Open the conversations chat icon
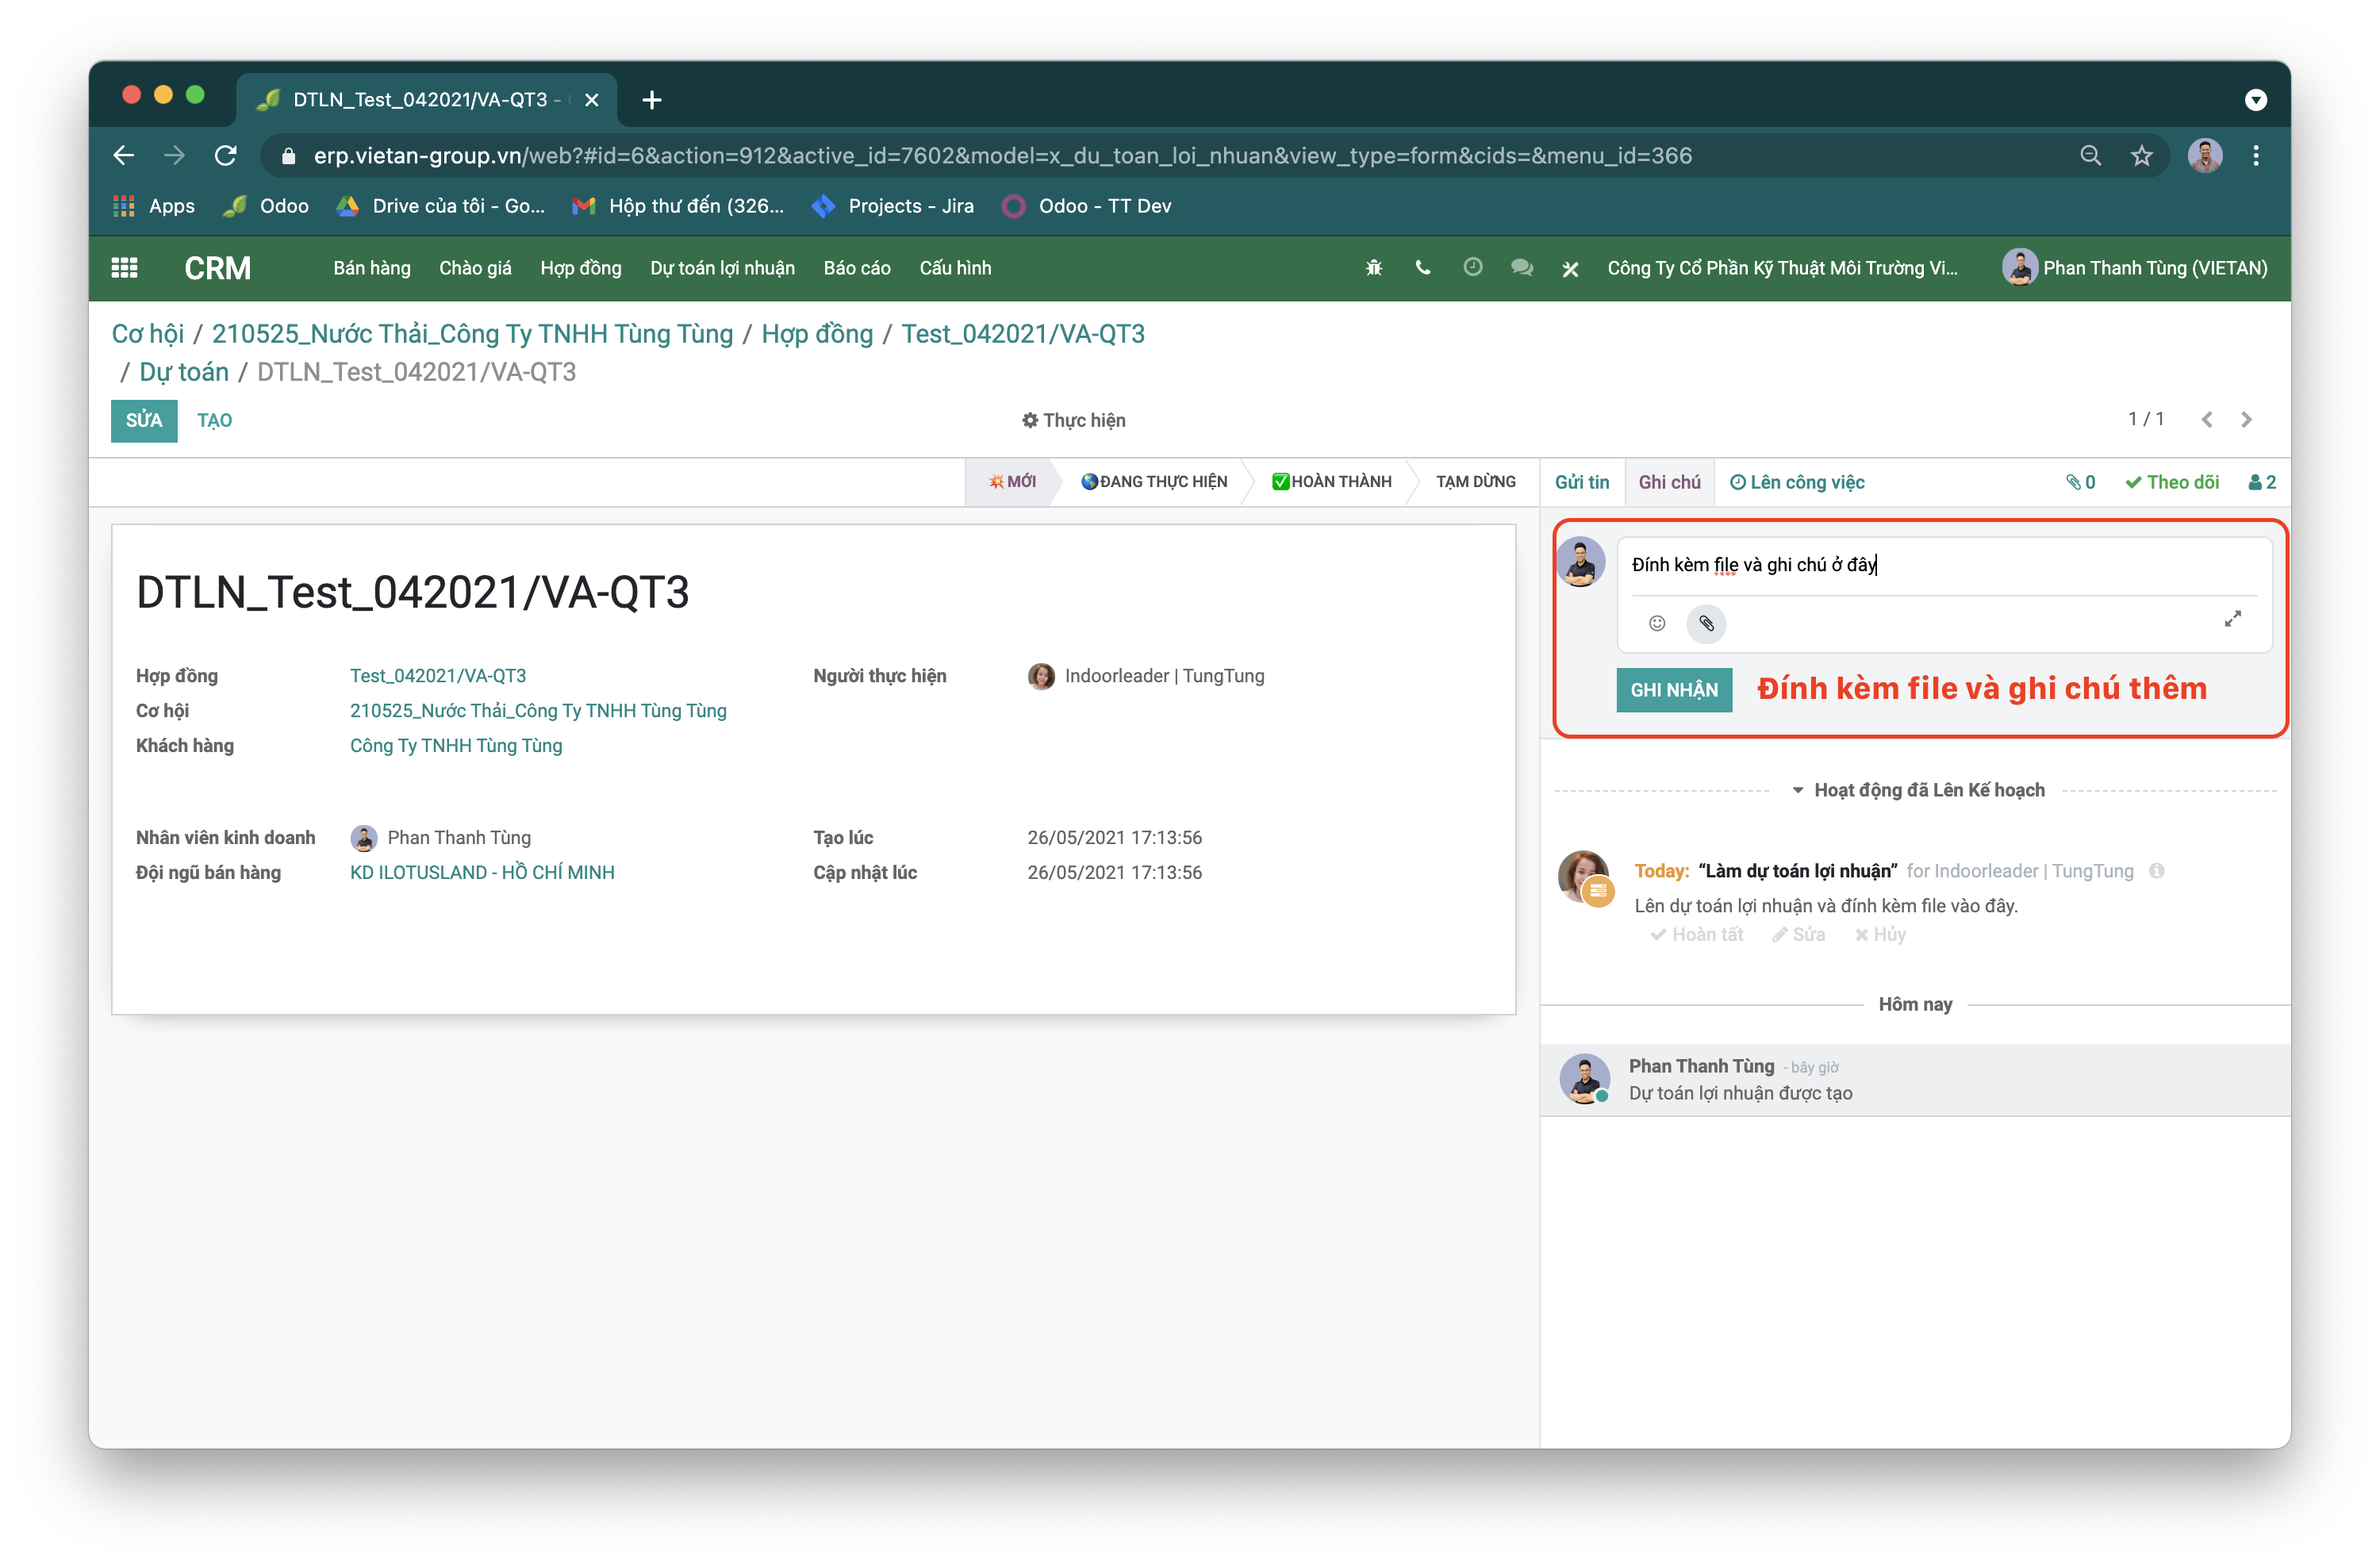Screen dimensions: 2380x1566 click(1522, 268)
